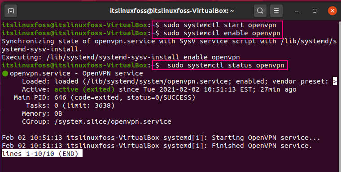Click 'Starting OpenVPN service...' log line
Viewport: 341px width, 172px height.
tap(266, 138)
